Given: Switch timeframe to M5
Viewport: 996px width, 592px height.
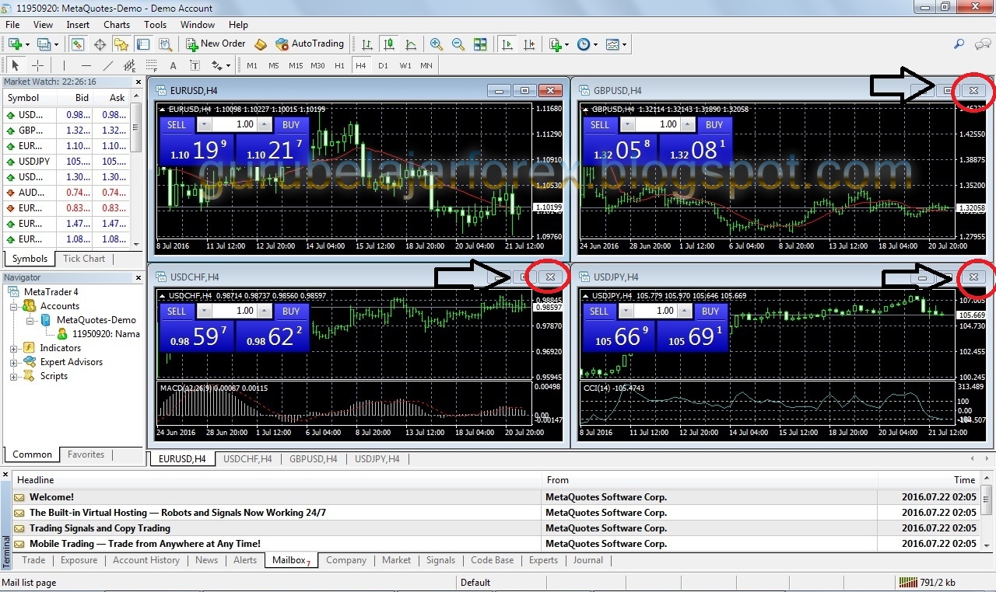Looking at the screenshot, I should coord(274,66).
